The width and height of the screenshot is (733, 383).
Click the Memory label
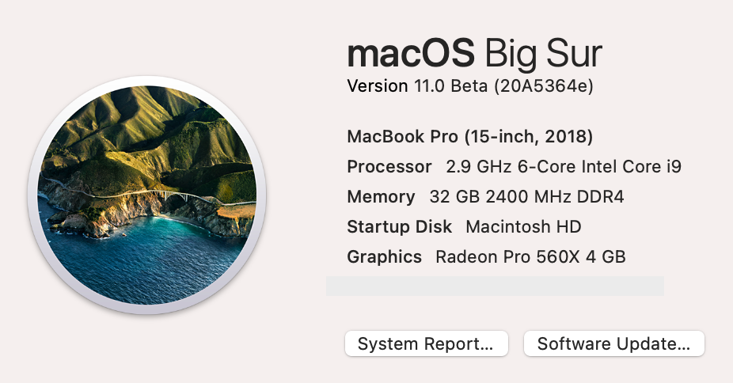click(x=381, y=197)
